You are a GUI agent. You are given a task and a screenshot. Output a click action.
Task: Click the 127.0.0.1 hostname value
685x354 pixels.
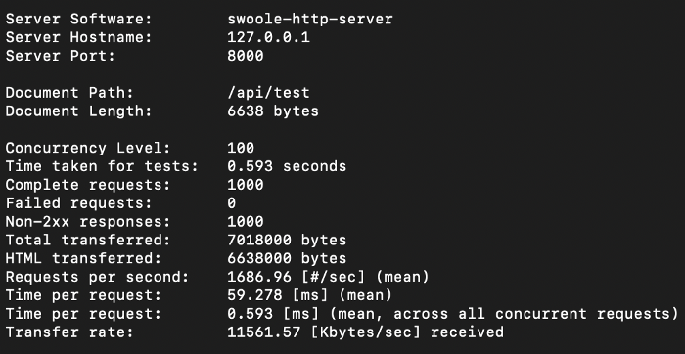pos(269,37)
